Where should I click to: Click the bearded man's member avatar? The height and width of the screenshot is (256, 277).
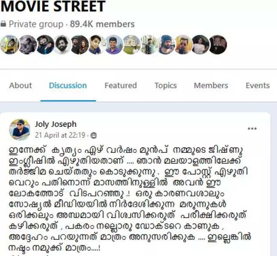62,45
